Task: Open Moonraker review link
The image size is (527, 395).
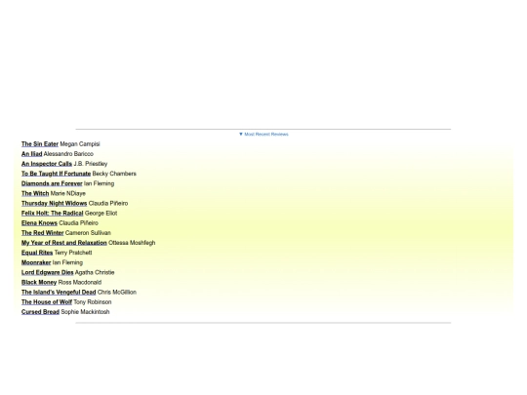Action: [36, 262]
